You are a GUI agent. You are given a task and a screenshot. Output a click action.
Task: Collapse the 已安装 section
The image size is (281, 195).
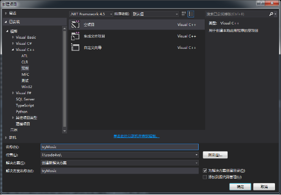(x=6, y=22)
